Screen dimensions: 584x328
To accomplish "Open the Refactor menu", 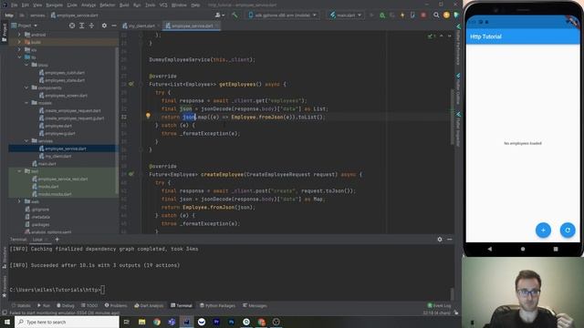I will click(x=108, y=5).
